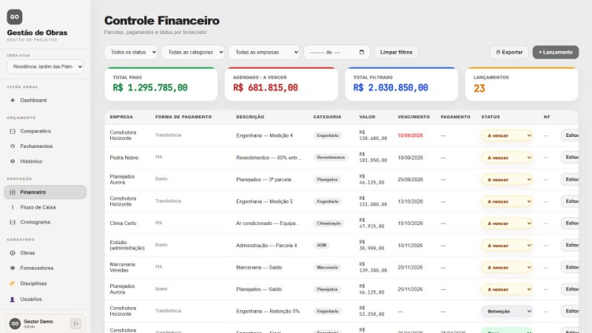This screenshot has height=333, width=592.
Task: Click the date range filter field
Action: 337,52
